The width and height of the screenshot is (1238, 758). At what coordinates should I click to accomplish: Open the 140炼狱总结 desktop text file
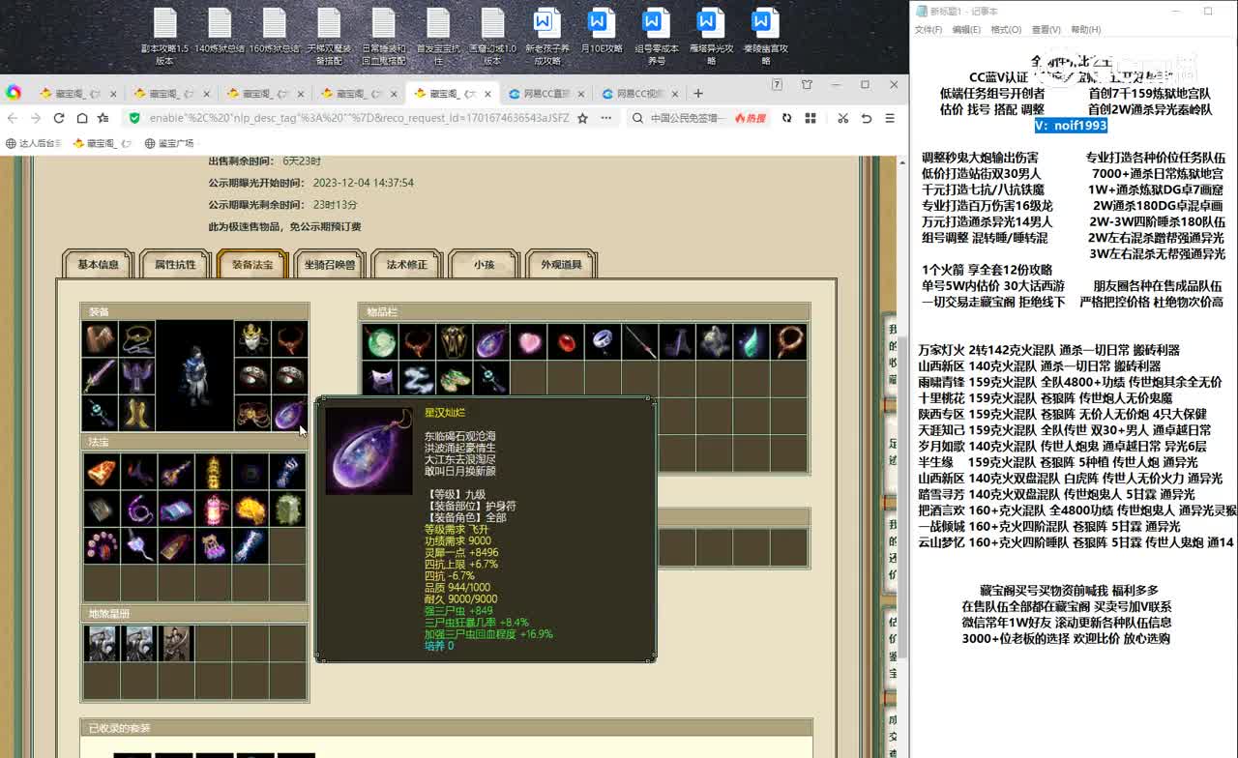point(220,32)
